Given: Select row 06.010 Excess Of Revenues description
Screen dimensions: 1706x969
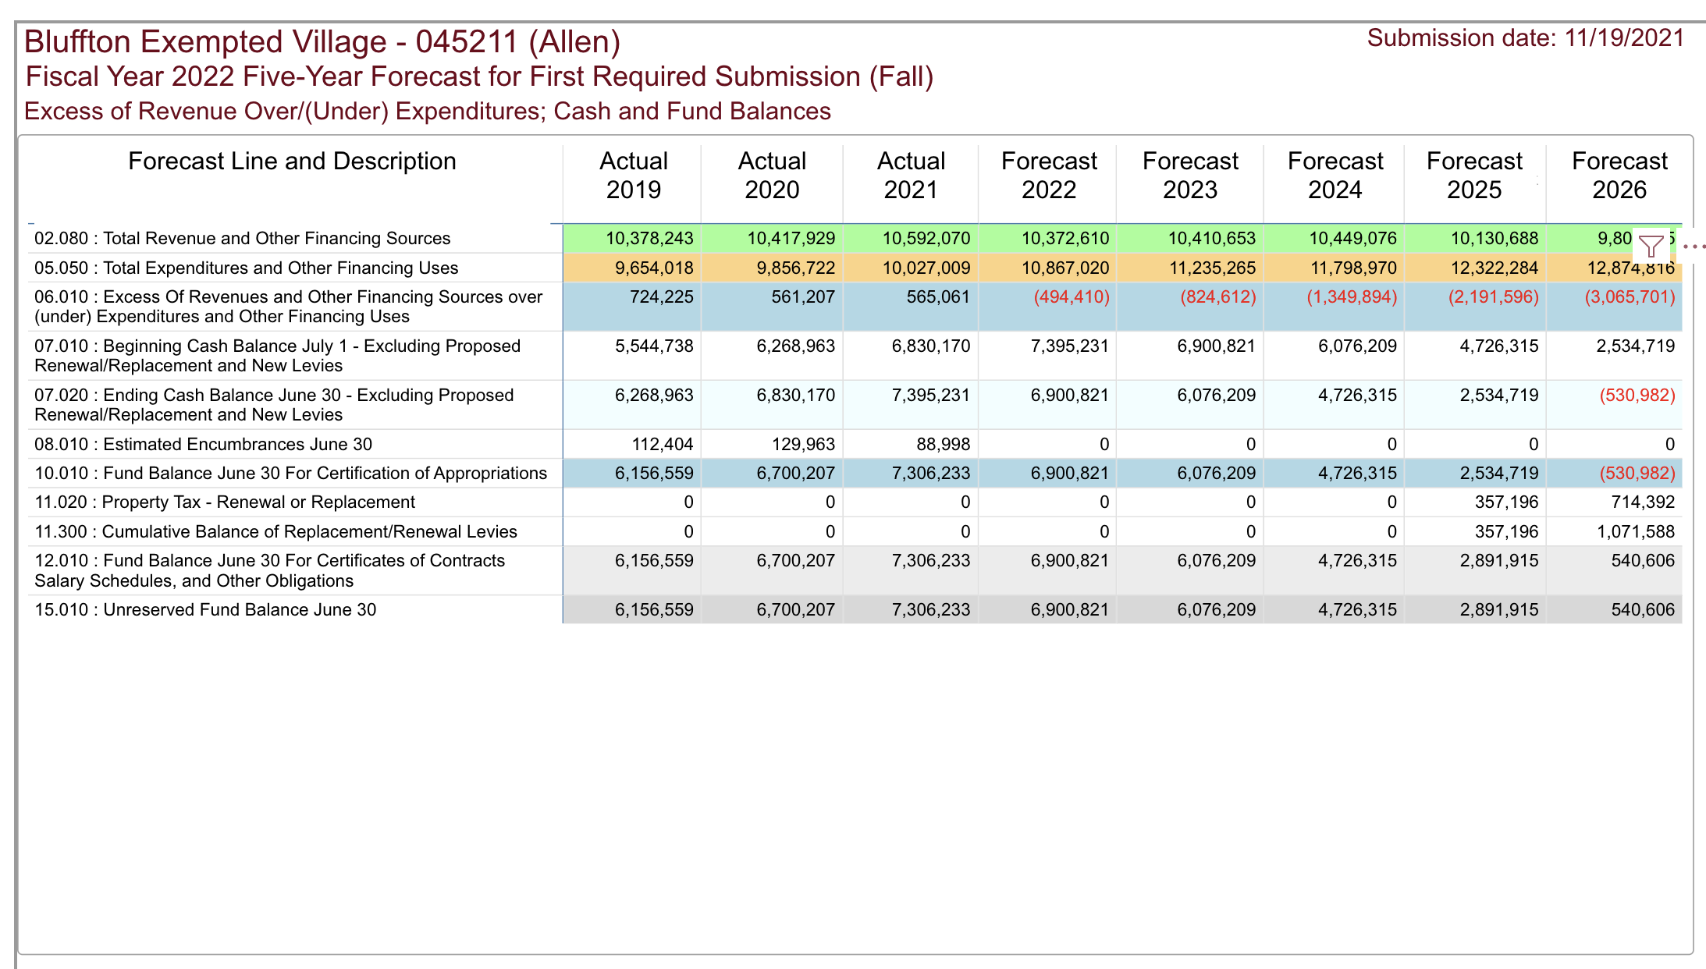Looking at the screenshot, I should [x=289, y=307].
